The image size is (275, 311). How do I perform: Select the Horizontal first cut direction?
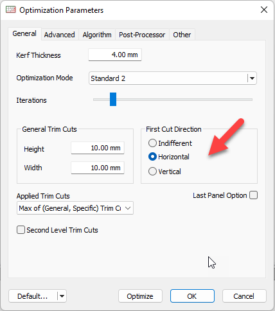click(x=152, y=157)
